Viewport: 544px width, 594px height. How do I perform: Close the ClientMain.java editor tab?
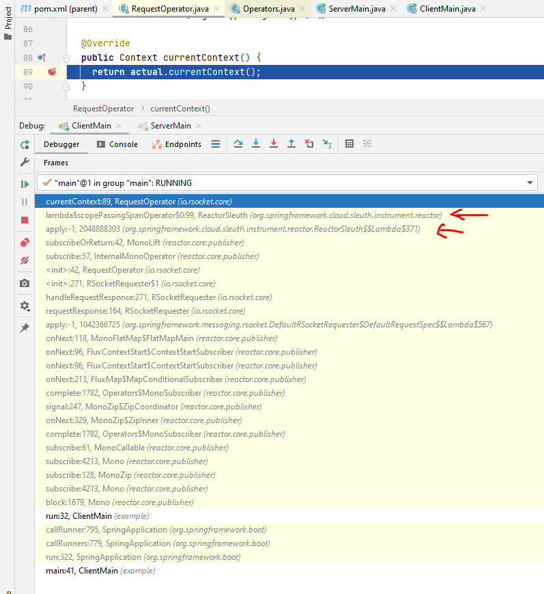483,8
